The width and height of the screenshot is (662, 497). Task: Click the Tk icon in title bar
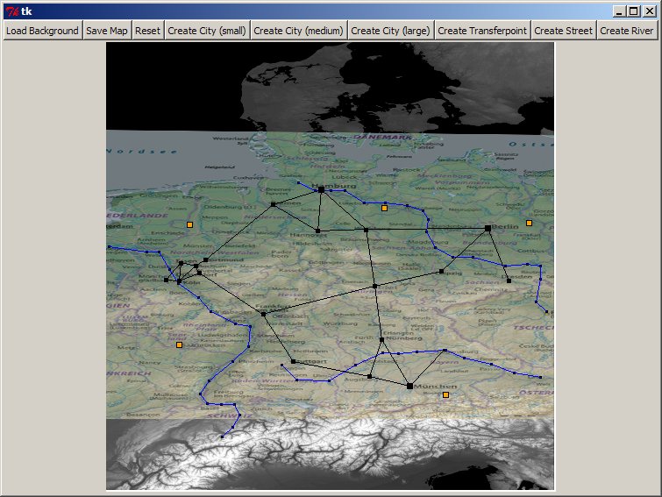pos(11,11)
